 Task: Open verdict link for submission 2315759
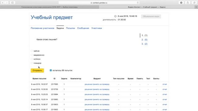97,89
